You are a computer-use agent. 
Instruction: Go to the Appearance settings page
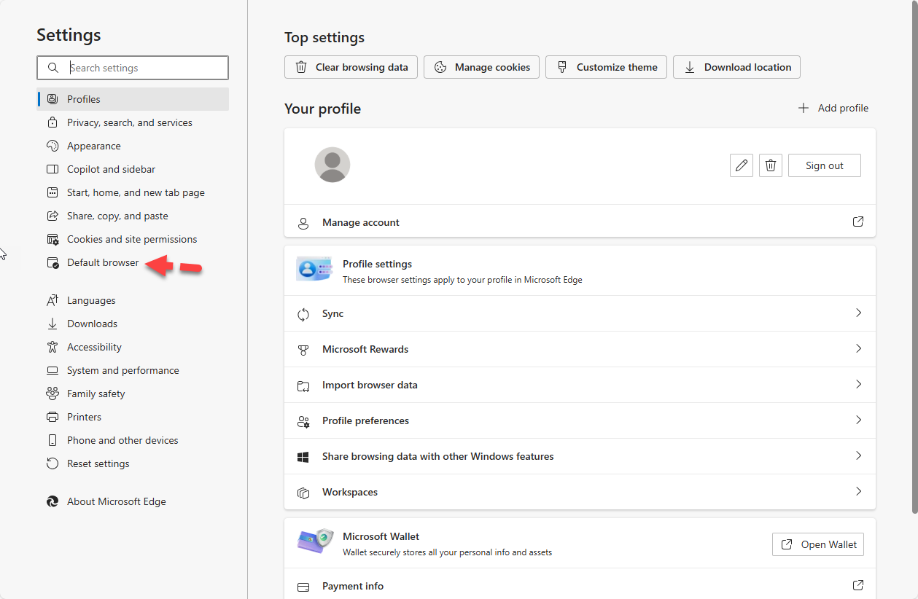pyautogui.click(x=133, y=146)
